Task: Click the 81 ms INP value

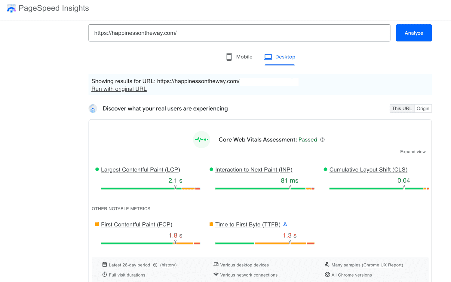Action: point(290,180)
